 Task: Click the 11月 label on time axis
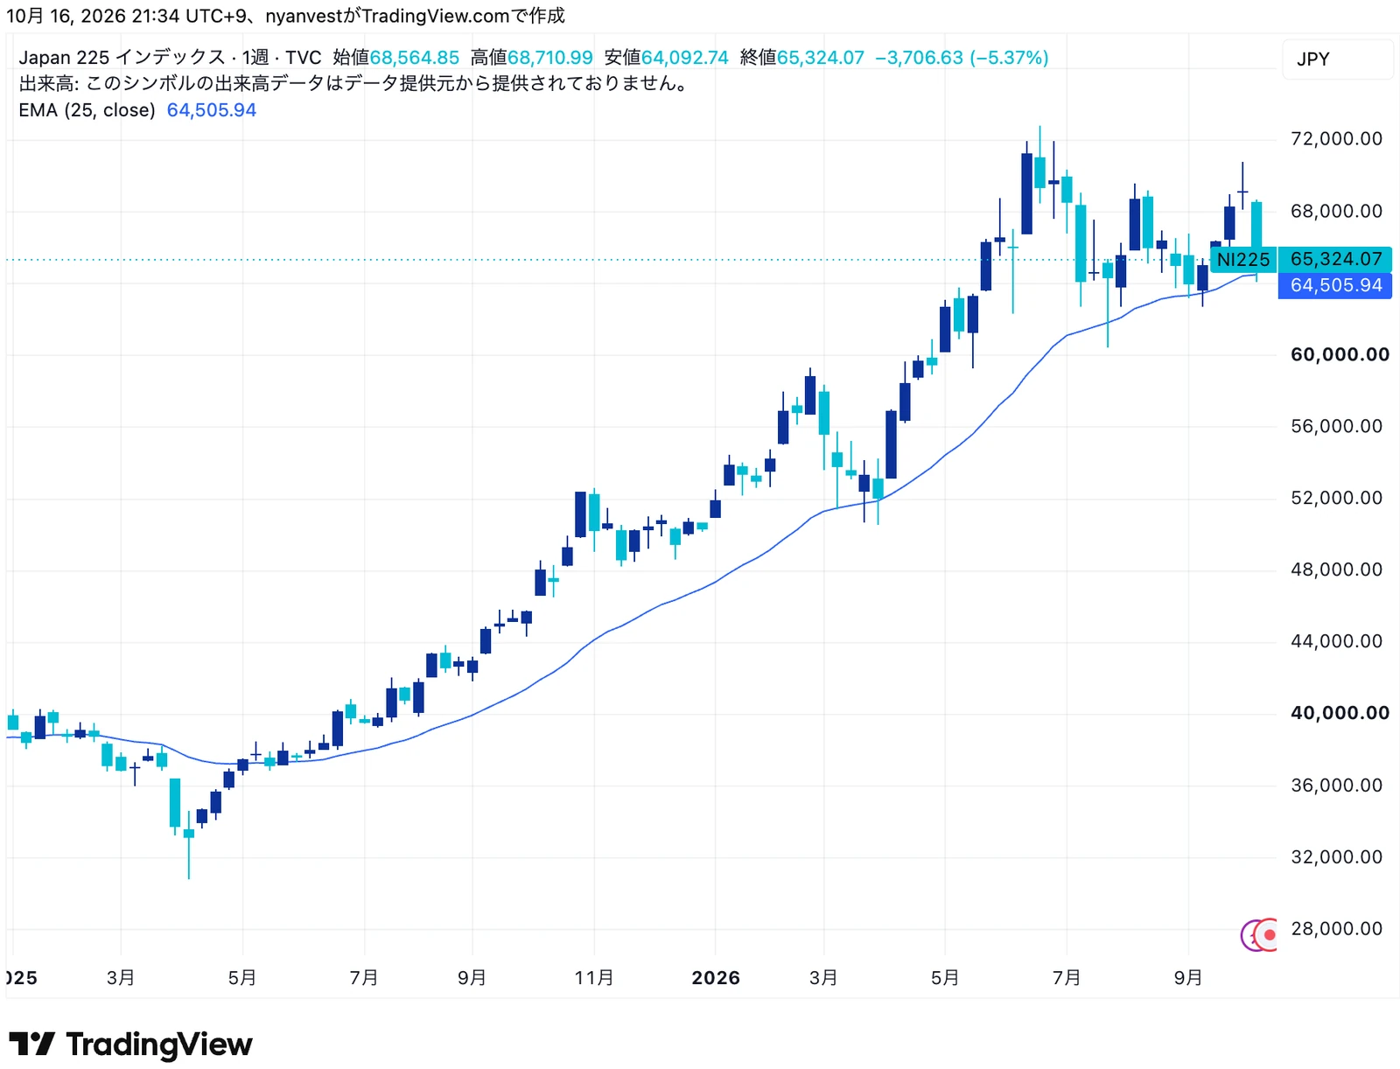click(594, 978)
